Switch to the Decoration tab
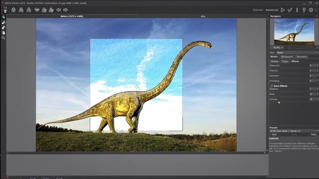The image size is (319, 179). coord(302,57)
